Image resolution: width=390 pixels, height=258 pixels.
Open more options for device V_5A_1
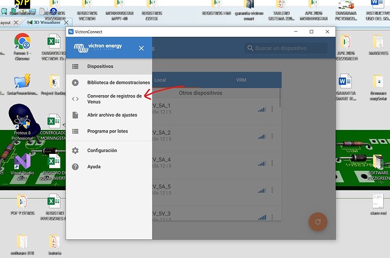(272, 109)
